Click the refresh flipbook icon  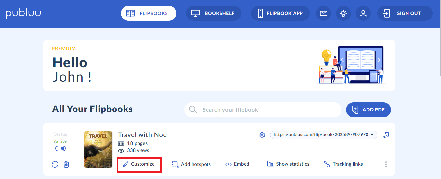click(55, 164)
